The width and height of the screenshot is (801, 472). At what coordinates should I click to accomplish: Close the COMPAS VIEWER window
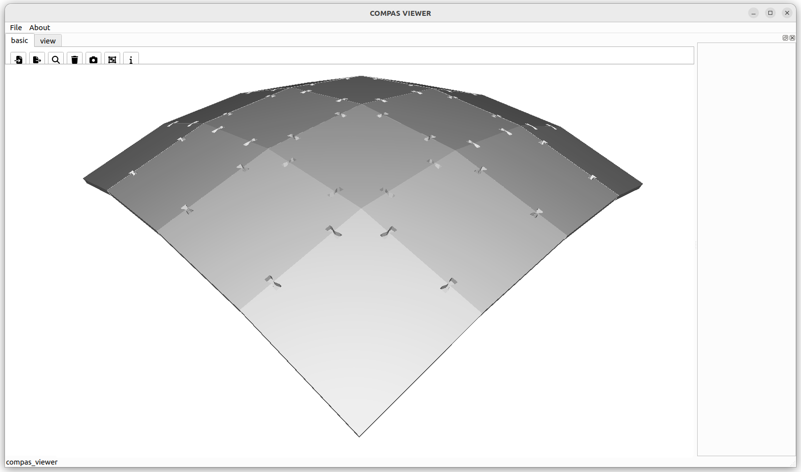(787, 13)
